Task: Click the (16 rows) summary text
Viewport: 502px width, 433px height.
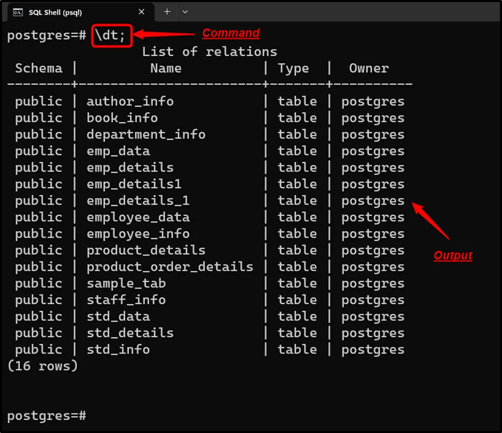Action: tap(42, 366)
